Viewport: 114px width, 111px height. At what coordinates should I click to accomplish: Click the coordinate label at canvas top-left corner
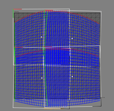click(x=16, y=12)
